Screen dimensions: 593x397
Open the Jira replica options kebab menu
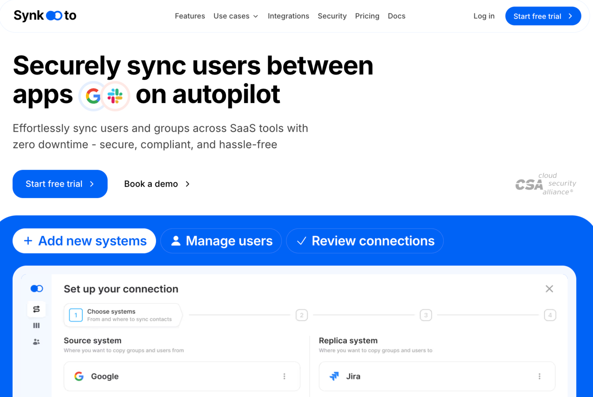tap(540, 376)
